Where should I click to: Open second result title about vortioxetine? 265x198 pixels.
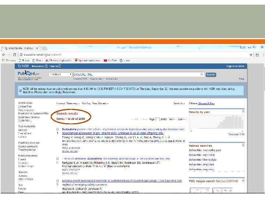(x=116, y=159)
